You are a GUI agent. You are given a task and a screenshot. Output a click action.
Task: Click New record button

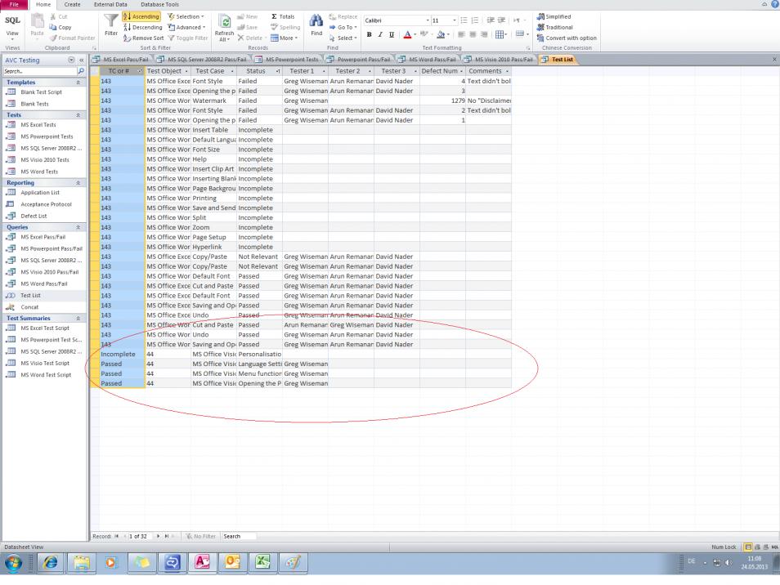248,16
